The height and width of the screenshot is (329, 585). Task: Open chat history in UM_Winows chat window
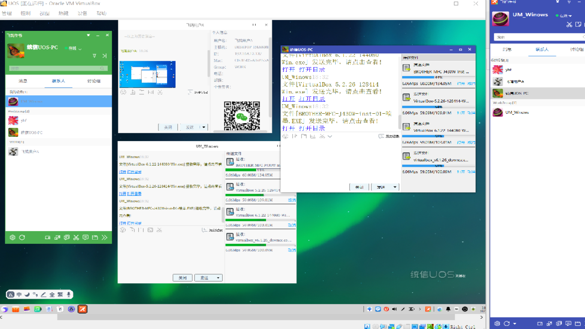(212, 230)
